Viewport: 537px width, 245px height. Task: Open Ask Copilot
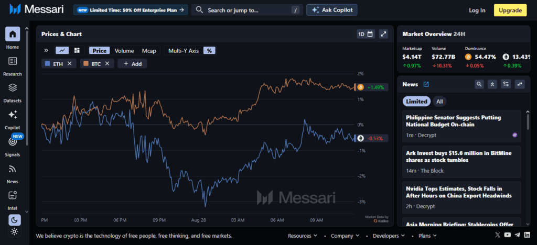tap(332, 10)
